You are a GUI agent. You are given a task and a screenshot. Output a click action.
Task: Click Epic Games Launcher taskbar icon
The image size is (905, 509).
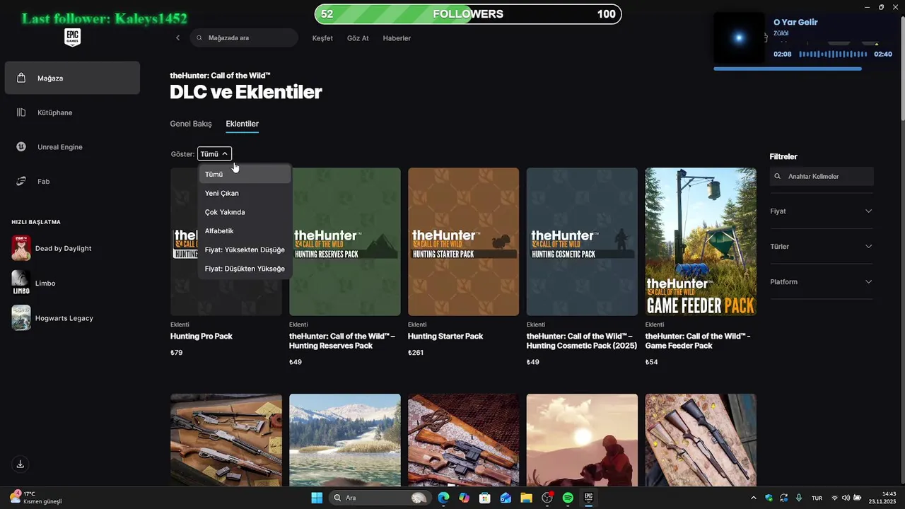[x=588, y=498]
